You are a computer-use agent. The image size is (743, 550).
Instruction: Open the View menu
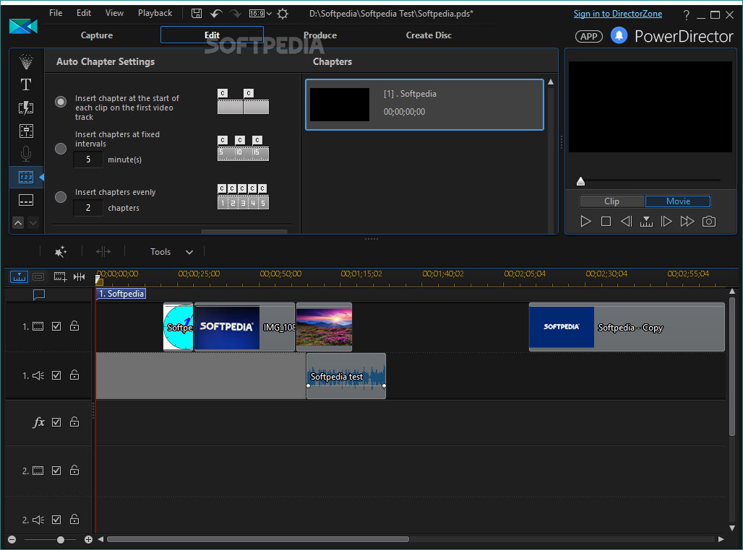114,13
